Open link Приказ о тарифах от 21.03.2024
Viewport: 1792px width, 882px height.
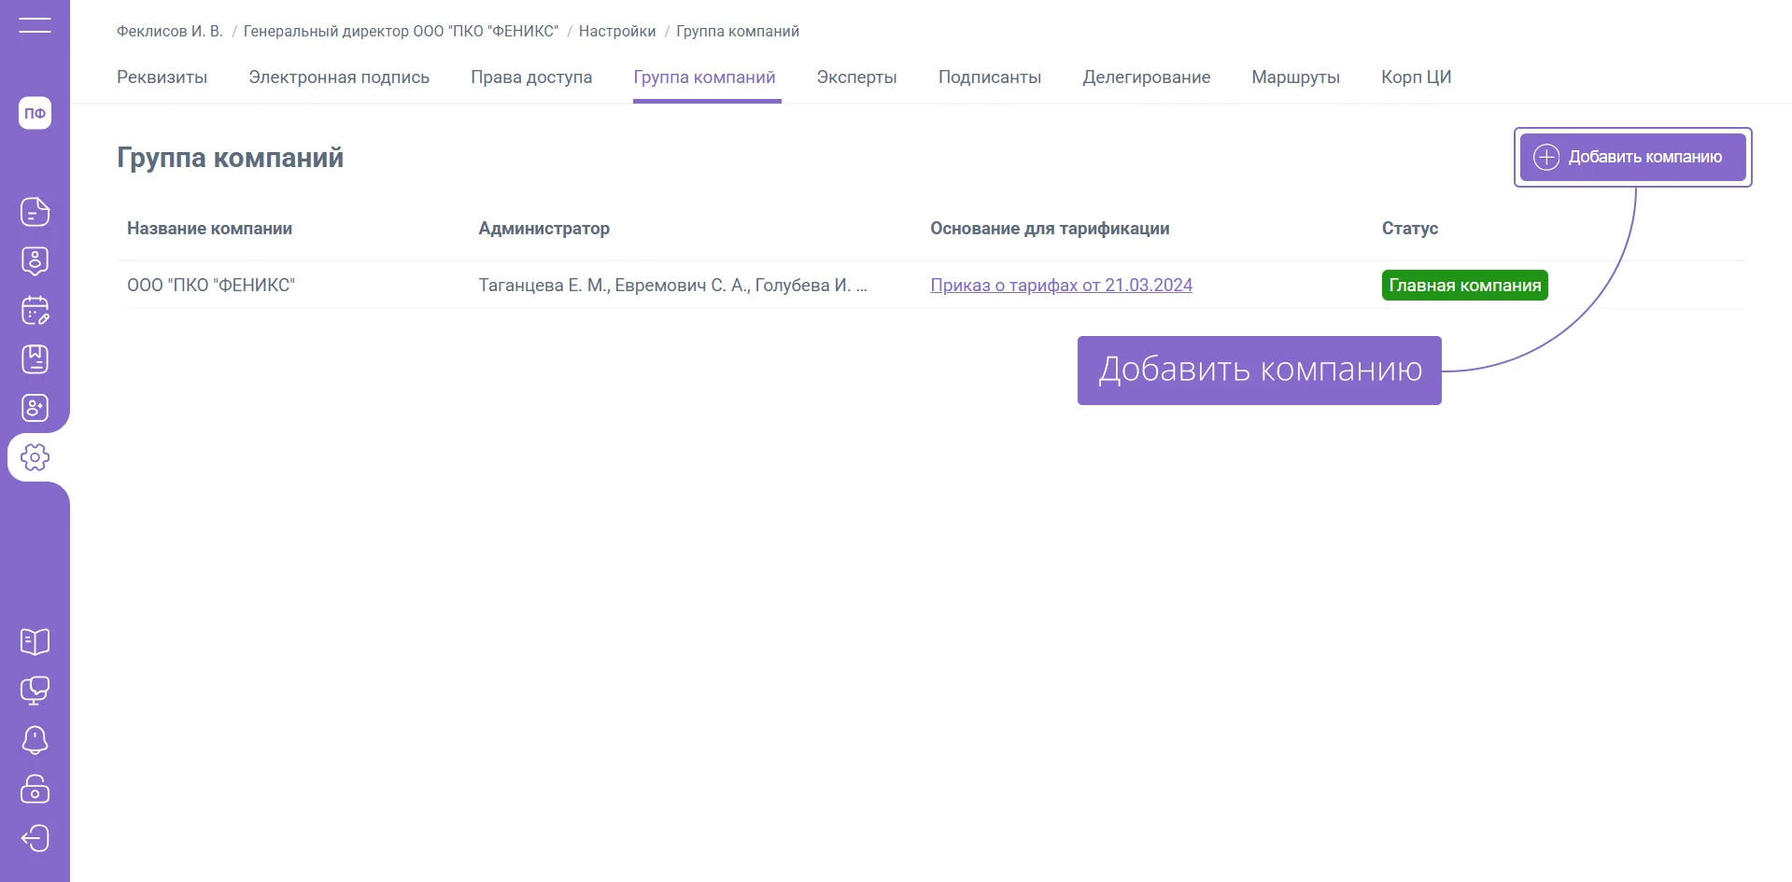1061,286
